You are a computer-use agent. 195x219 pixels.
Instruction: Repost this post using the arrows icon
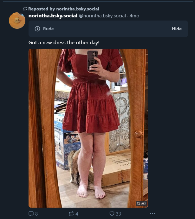pyautogui.click(x=71, y=214)
